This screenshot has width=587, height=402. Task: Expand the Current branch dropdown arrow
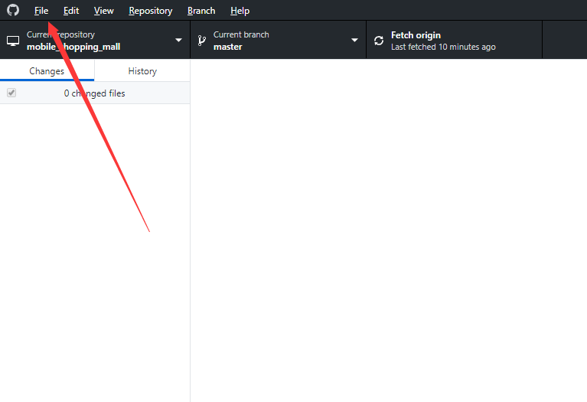point(354,41)
